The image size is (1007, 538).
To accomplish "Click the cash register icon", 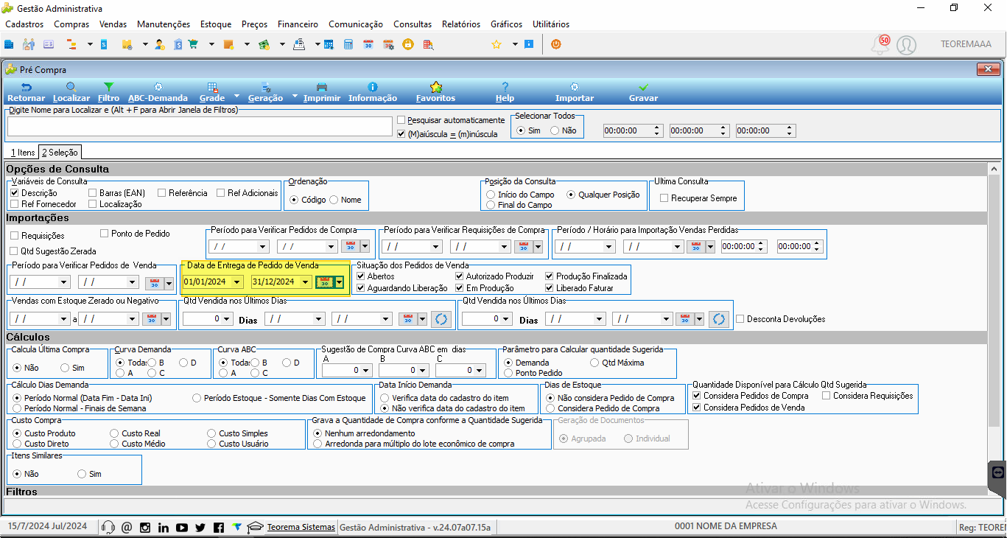I will click(x=299, y=44).
